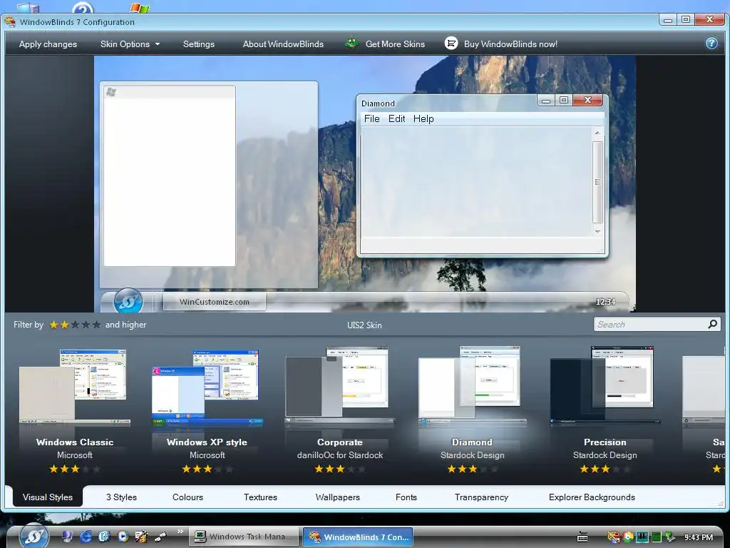Open help via the blue question mark icon
730x548 pixels.
point(711,44)
